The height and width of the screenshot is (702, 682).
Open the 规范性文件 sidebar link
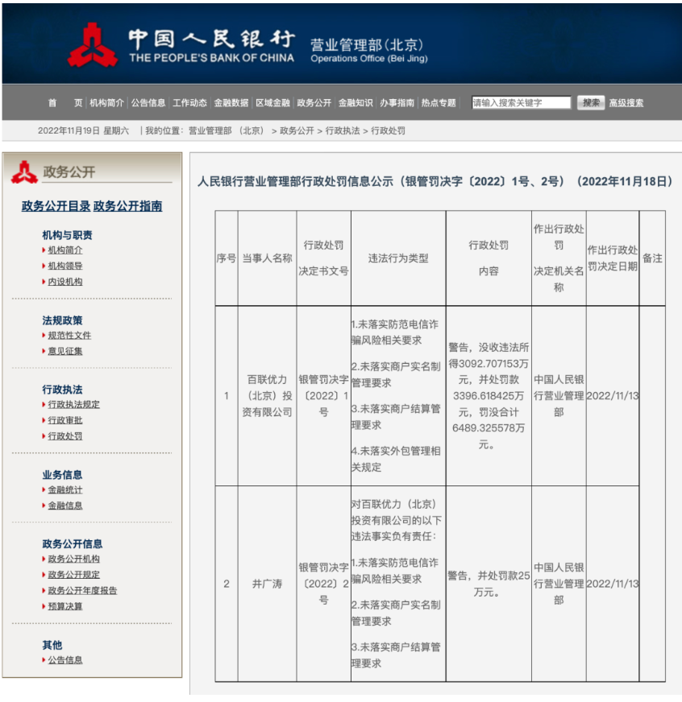[69, 336]
